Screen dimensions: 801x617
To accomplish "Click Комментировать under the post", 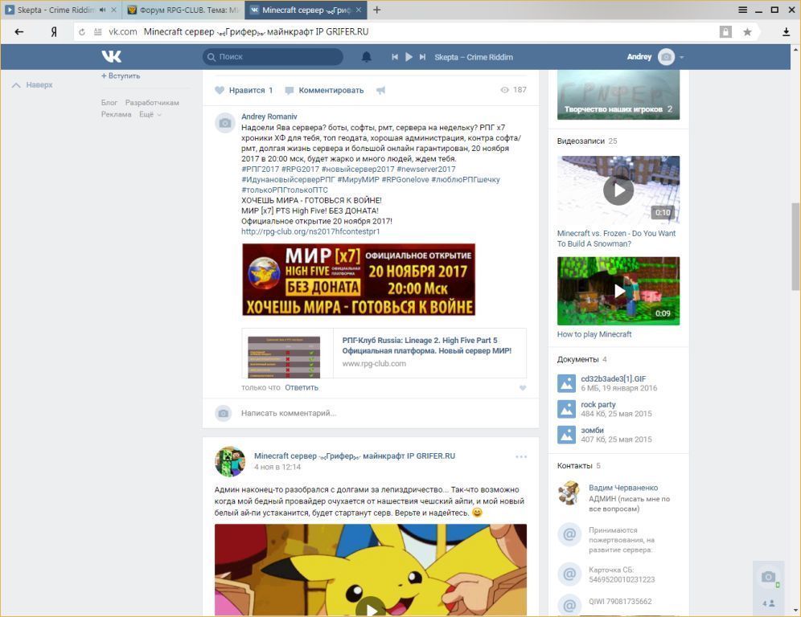I will pyautogui.click(x=324, y=90).
